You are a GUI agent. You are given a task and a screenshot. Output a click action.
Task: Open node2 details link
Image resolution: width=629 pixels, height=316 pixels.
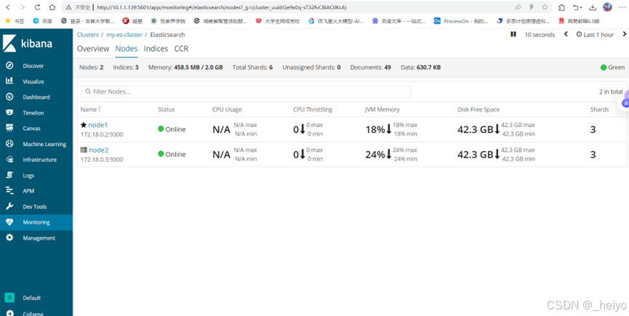pyautogui.click(x=99, y=150)
